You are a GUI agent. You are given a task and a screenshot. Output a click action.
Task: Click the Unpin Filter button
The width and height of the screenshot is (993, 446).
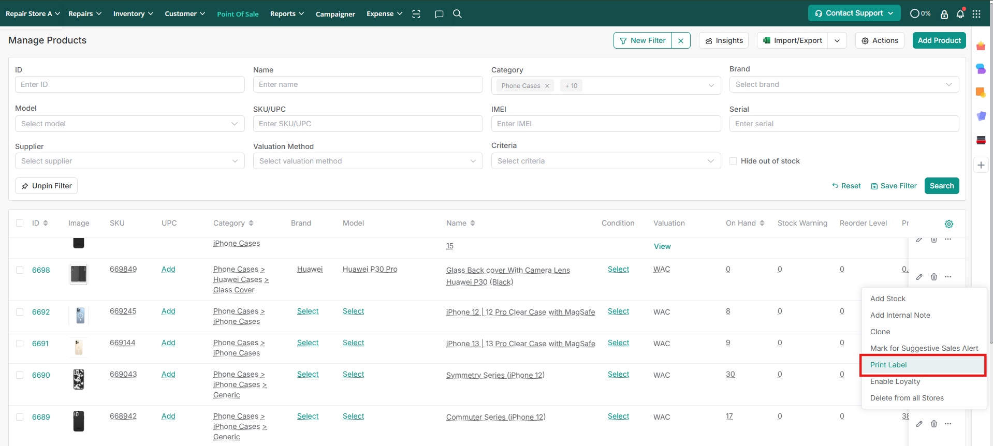(47, 186)
